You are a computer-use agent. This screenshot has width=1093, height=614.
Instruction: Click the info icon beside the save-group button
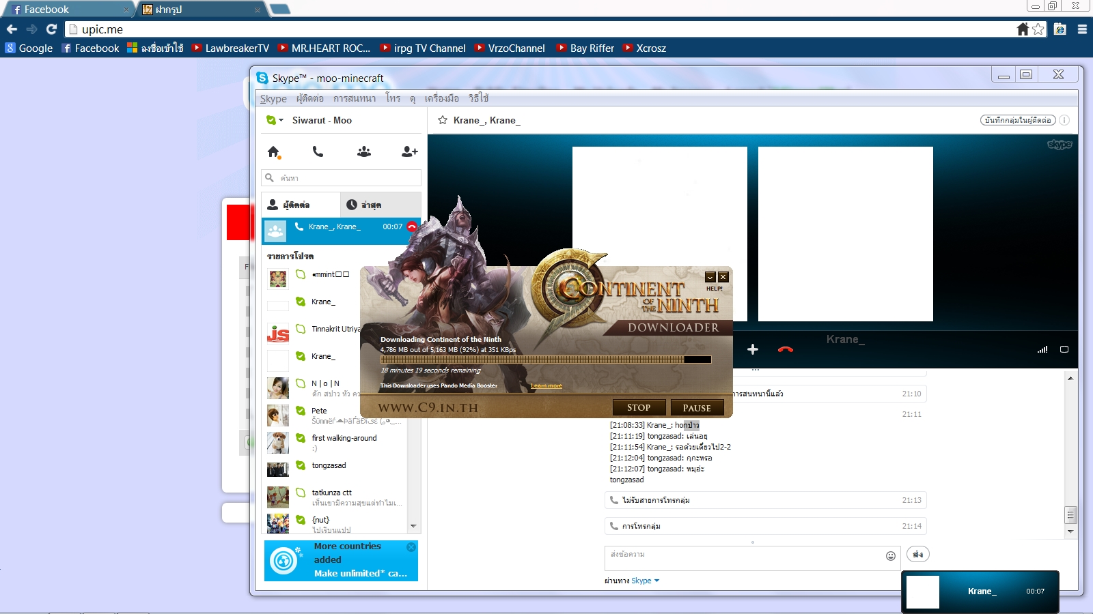coord(1064,120)
